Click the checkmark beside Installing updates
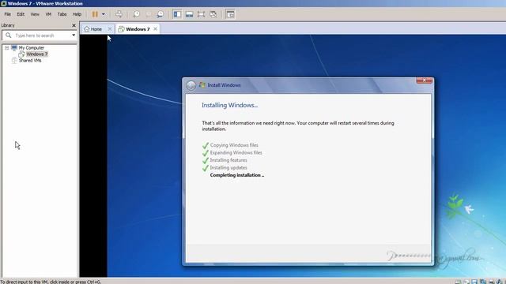This screenshot has width=506, height=284. [206, 168]
